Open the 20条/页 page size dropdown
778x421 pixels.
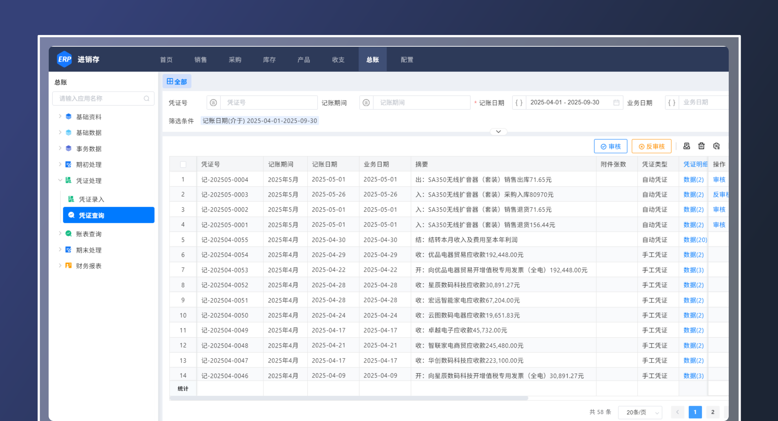point(640,412)
